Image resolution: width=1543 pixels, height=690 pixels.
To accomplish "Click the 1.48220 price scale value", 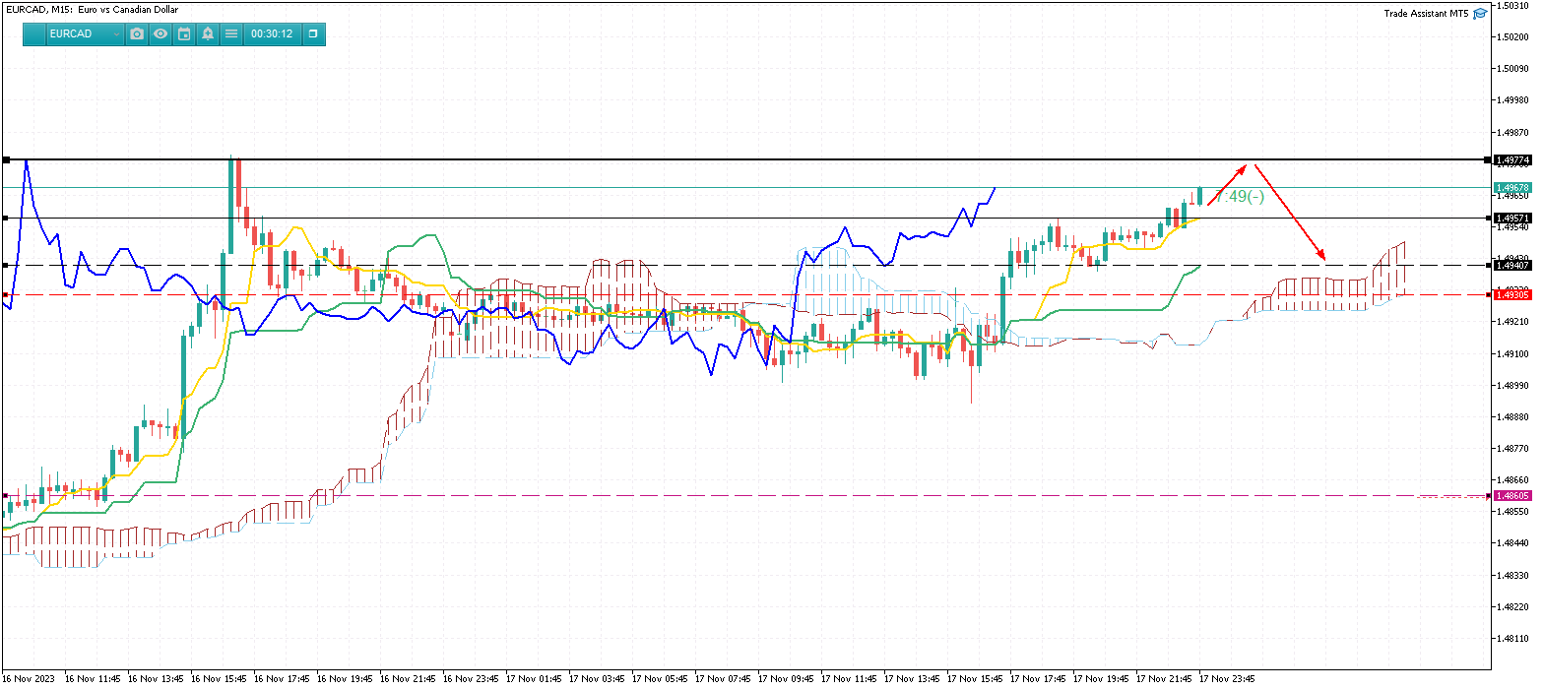I will tap(1513, 607).
